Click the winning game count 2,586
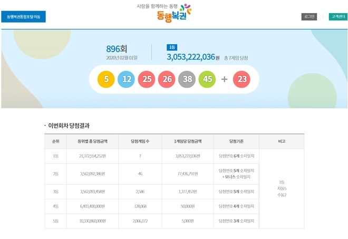The image size is (348, 239). click(140, 192)
